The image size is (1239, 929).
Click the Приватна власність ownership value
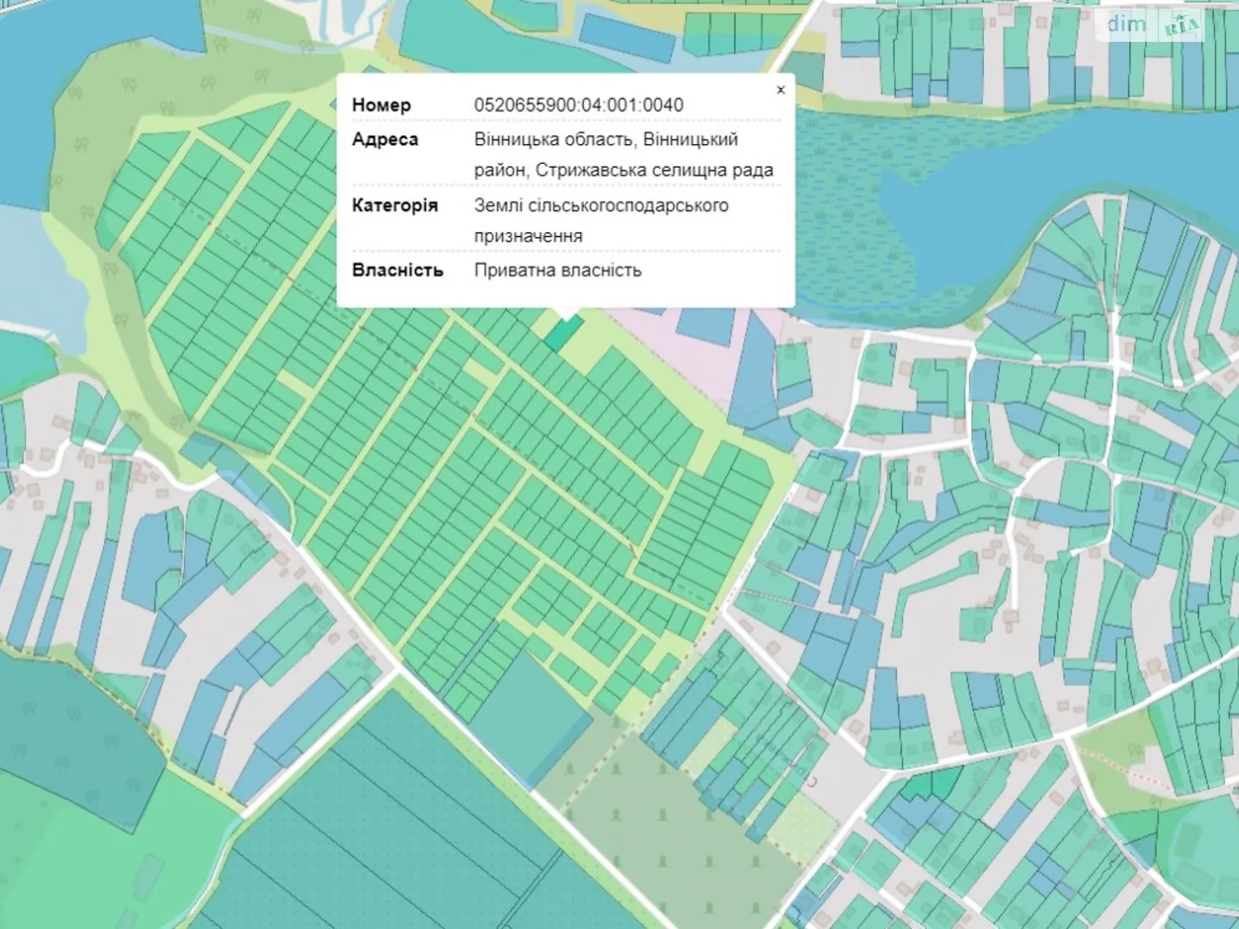point(558,270)
